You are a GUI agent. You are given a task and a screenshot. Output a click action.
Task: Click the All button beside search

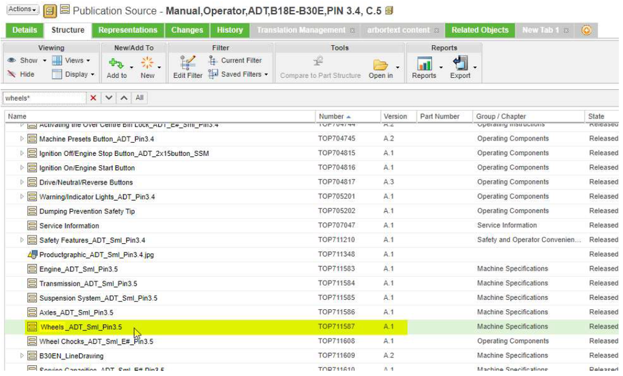click(140, 98)
